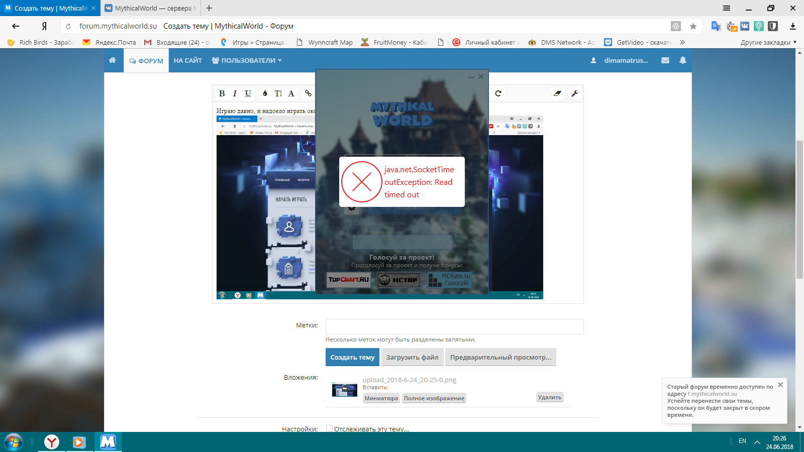
Task: Click 'Создать тему' submit button
Action: 352,357
